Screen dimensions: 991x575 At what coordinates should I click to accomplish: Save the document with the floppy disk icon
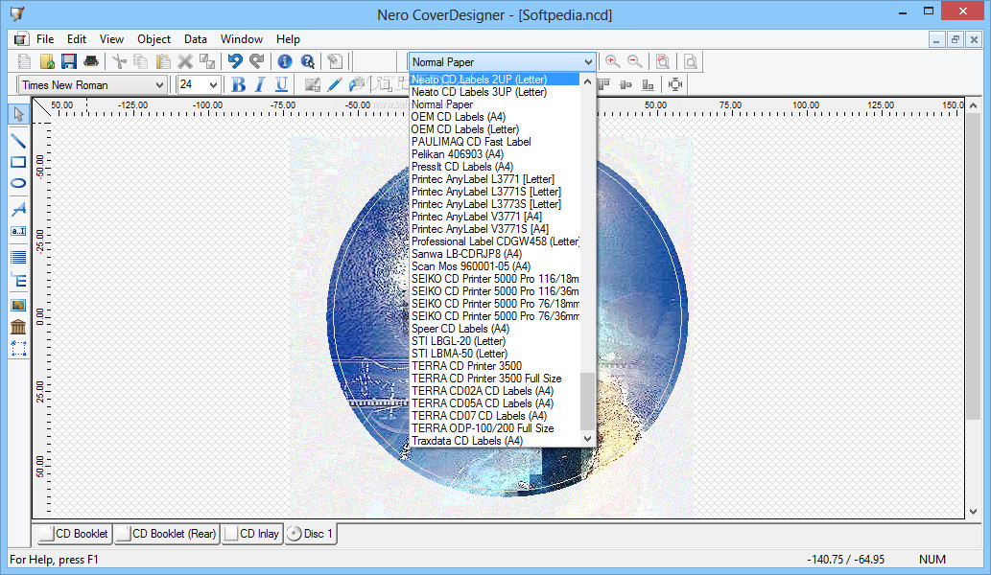pyautogui.click(x=69, y=61)
